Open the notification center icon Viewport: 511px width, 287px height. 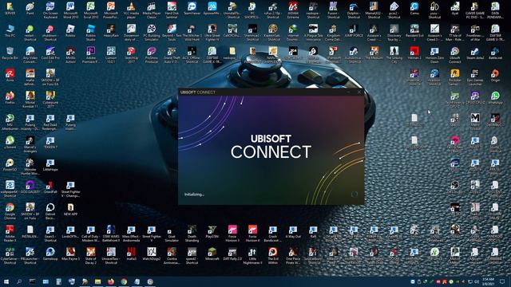[x=502, y=281]
